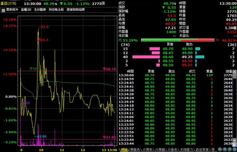
Task: Click the +5.18% axis label
Action: click(x=10, y=20)
